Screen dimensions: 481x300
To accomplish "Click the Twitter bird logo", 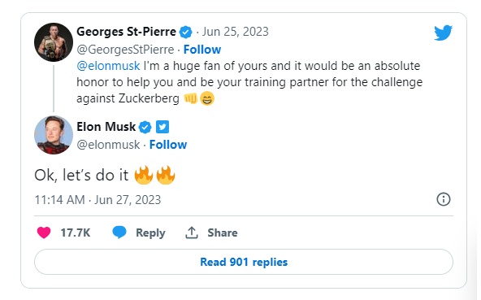I will (443, 33).
